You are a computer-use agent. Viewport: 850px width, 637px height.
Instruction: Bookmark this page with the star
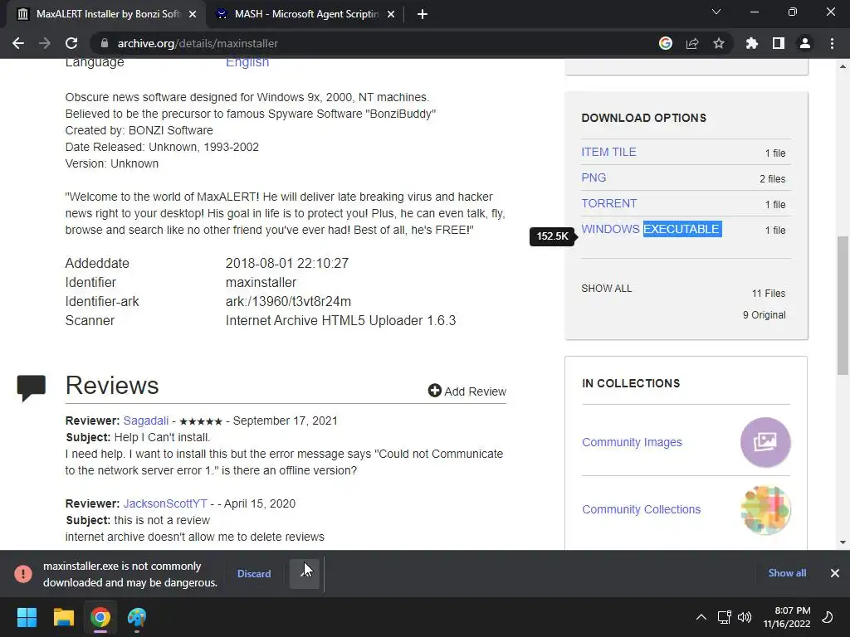[x=719, y=43]
